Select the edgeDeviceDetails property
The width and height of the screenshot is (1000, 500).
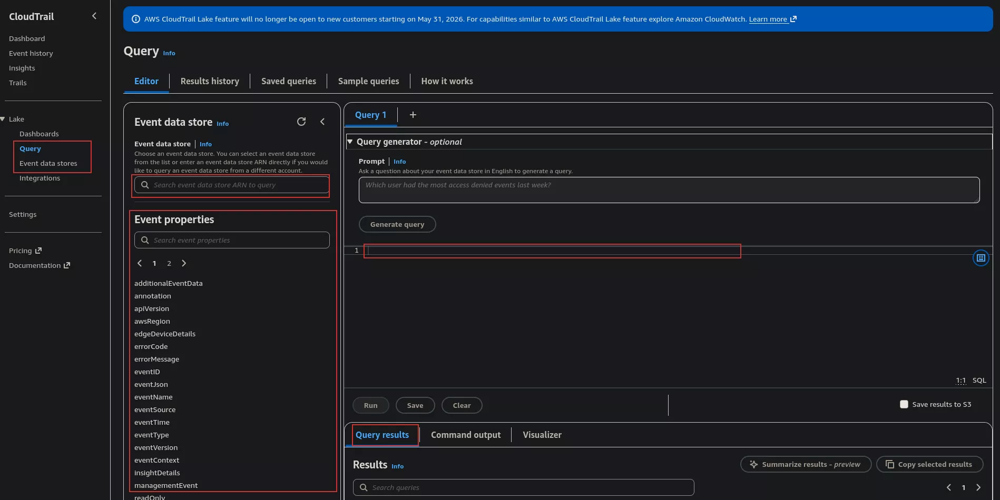click(x=165, y=334)
